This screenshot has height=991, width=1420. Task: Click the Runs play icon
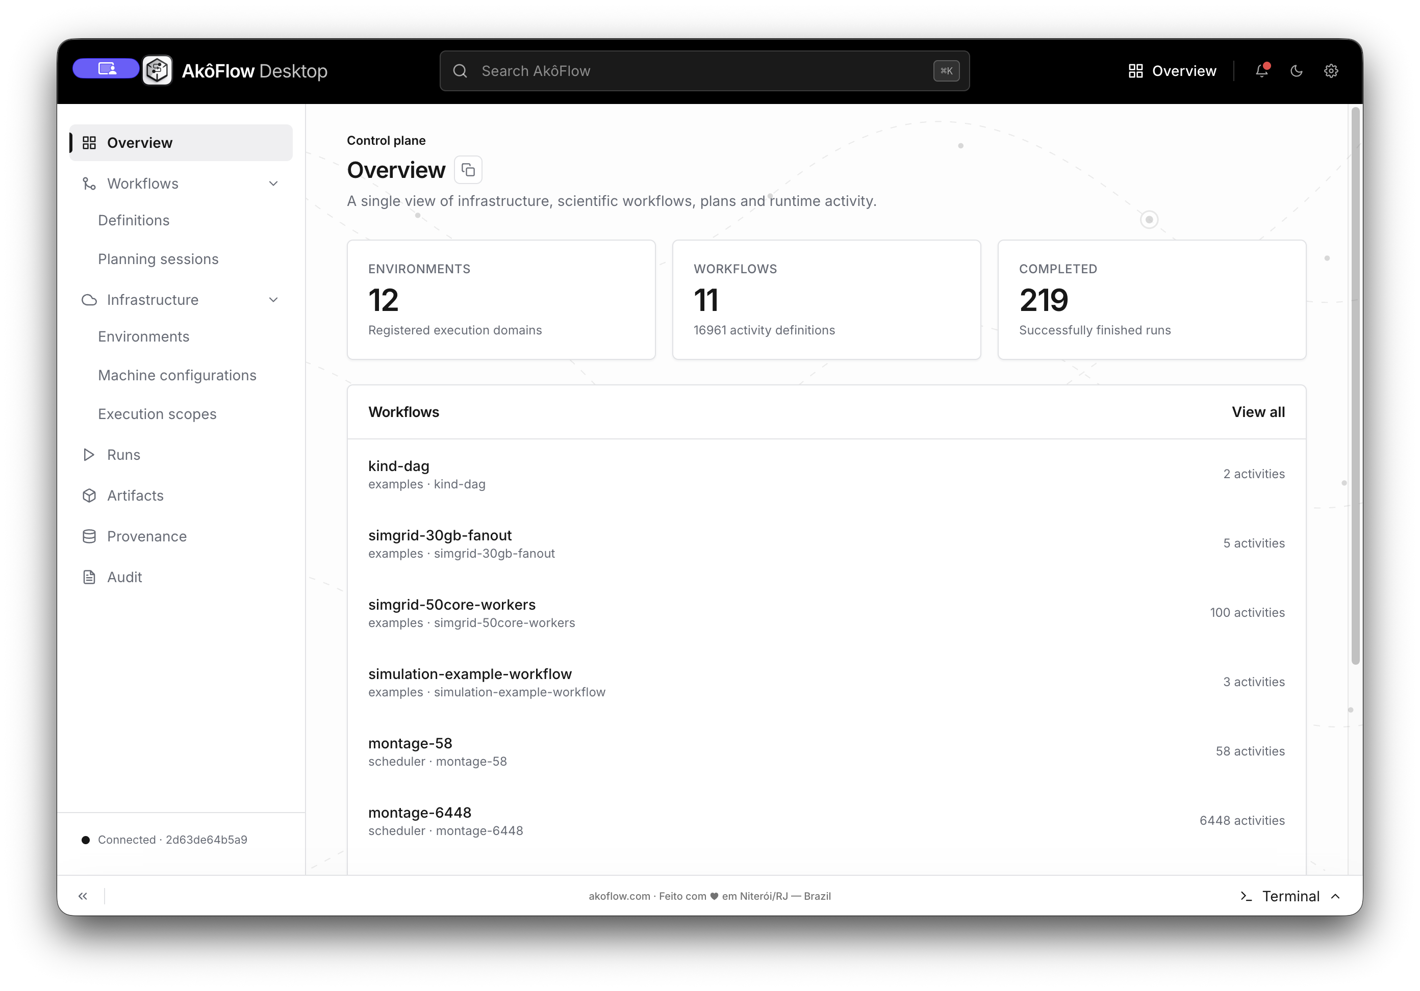[x=89, y=455]
